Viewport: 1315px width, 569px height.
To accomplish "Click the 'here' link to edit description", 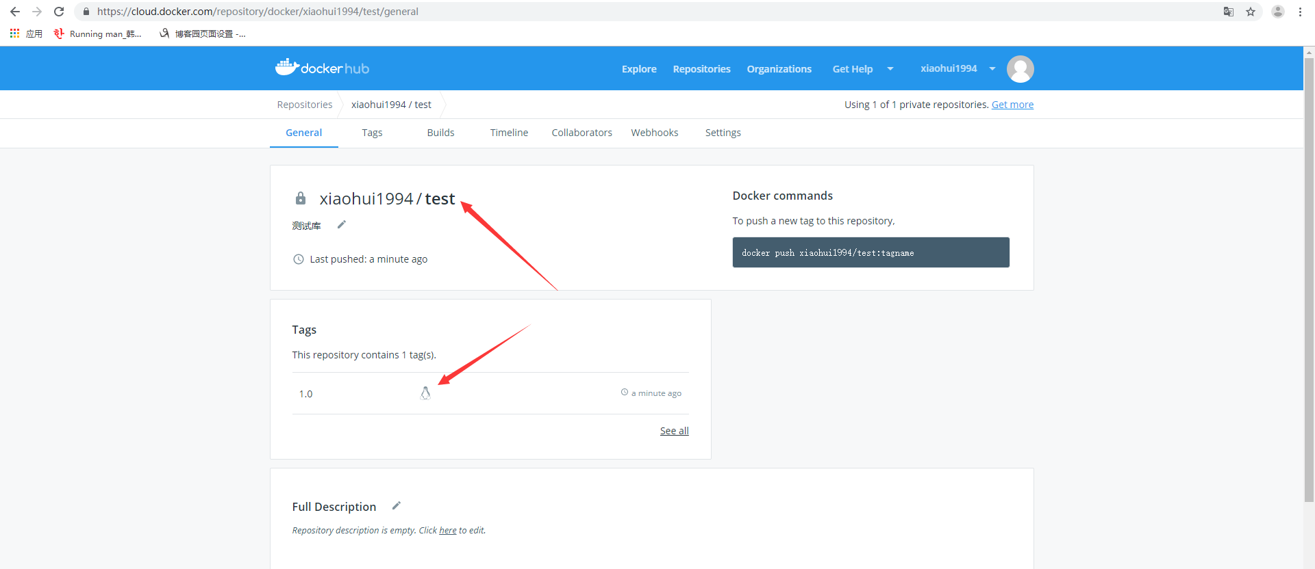I will pos(448,531).
